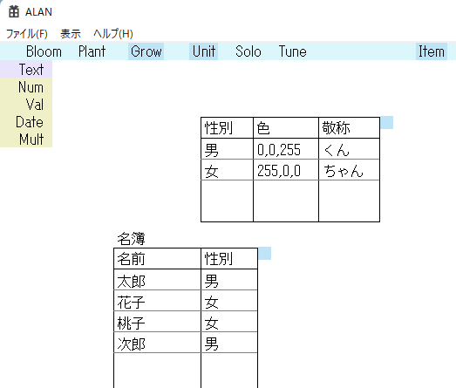The width and height of the screenshot is (456, 388).
Task: Select the 女 cell in the upper table
Action: tap(227, 170)
